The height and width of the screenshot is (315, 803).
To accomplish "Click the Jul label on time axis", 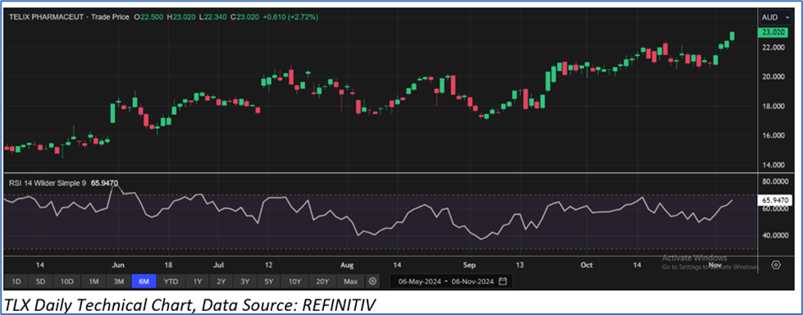I will (219, 265).
